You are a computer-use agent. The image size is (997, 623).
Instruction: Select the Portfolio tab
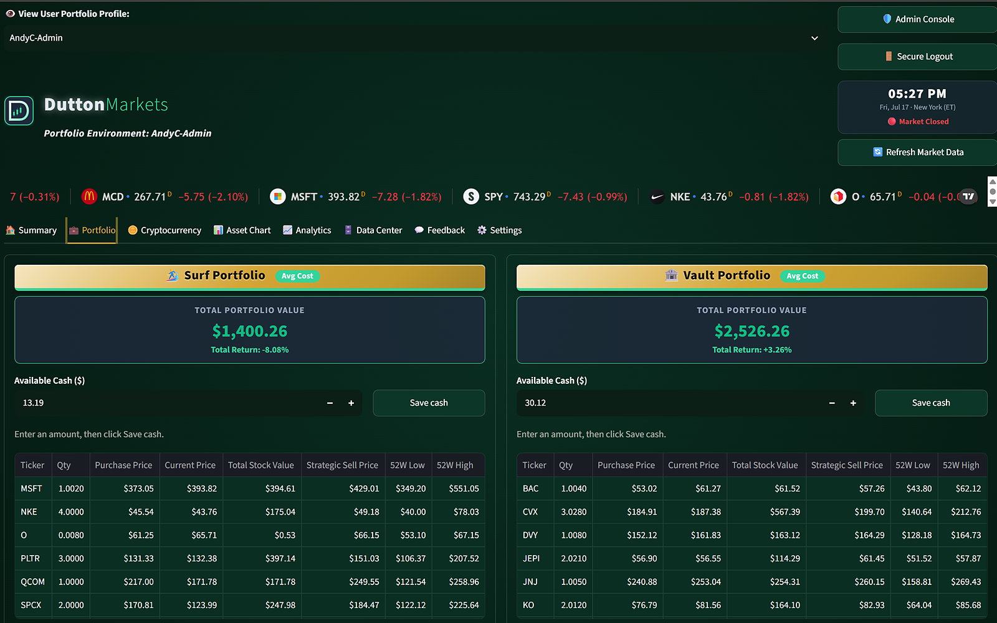[92, 230]
